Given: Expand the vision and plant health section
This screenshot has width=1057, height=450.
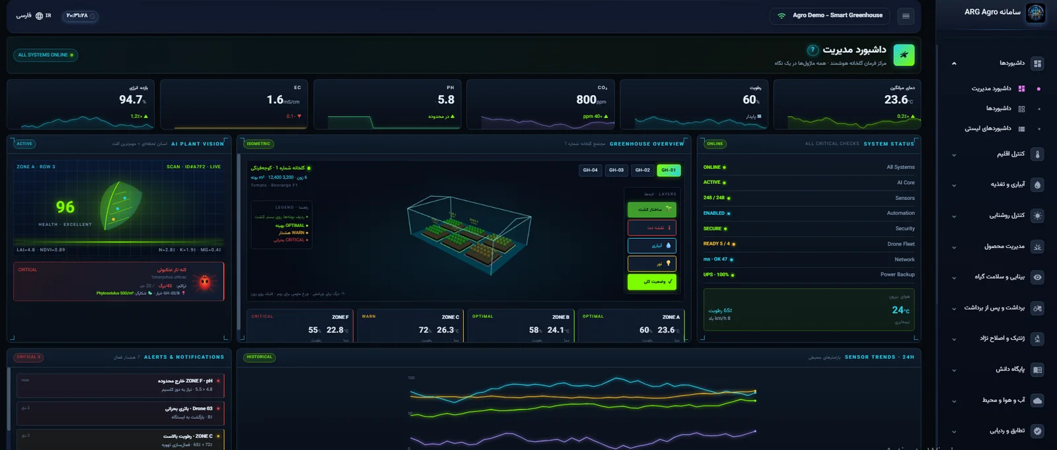Looking at the screenshot, I should [953, 278].
